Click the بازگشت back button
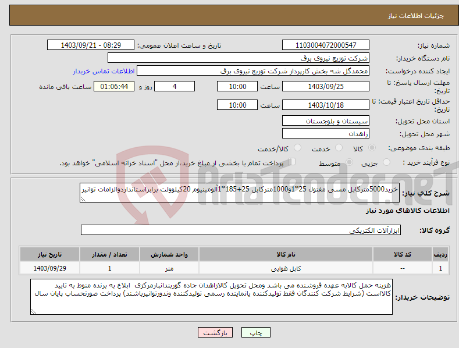Image resolution: width=459 pixels, height=348 pixels. [215, 332]
